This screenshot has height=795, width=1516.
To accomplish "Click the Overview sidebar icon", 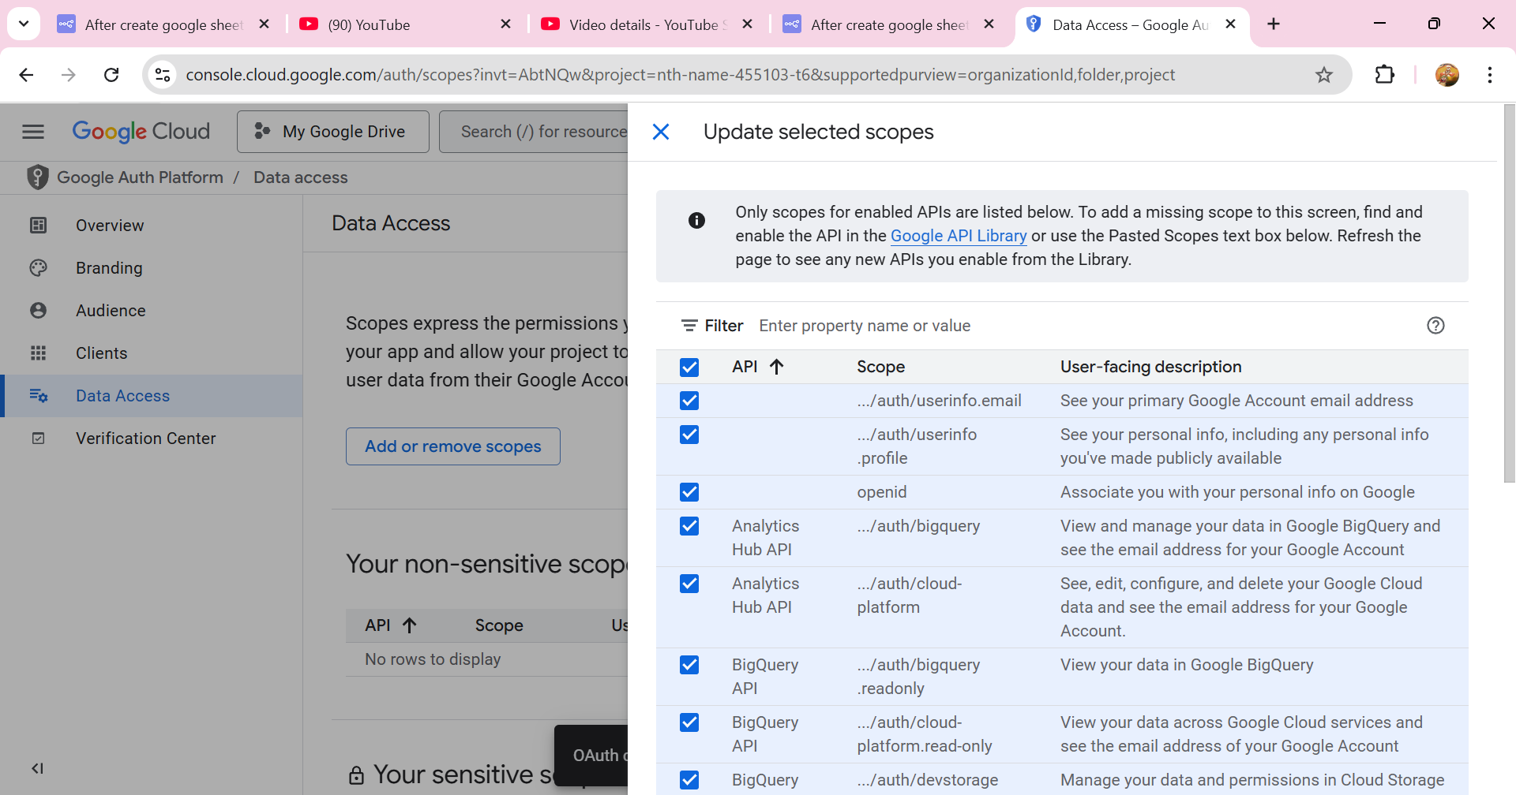I will click(38, 226).
